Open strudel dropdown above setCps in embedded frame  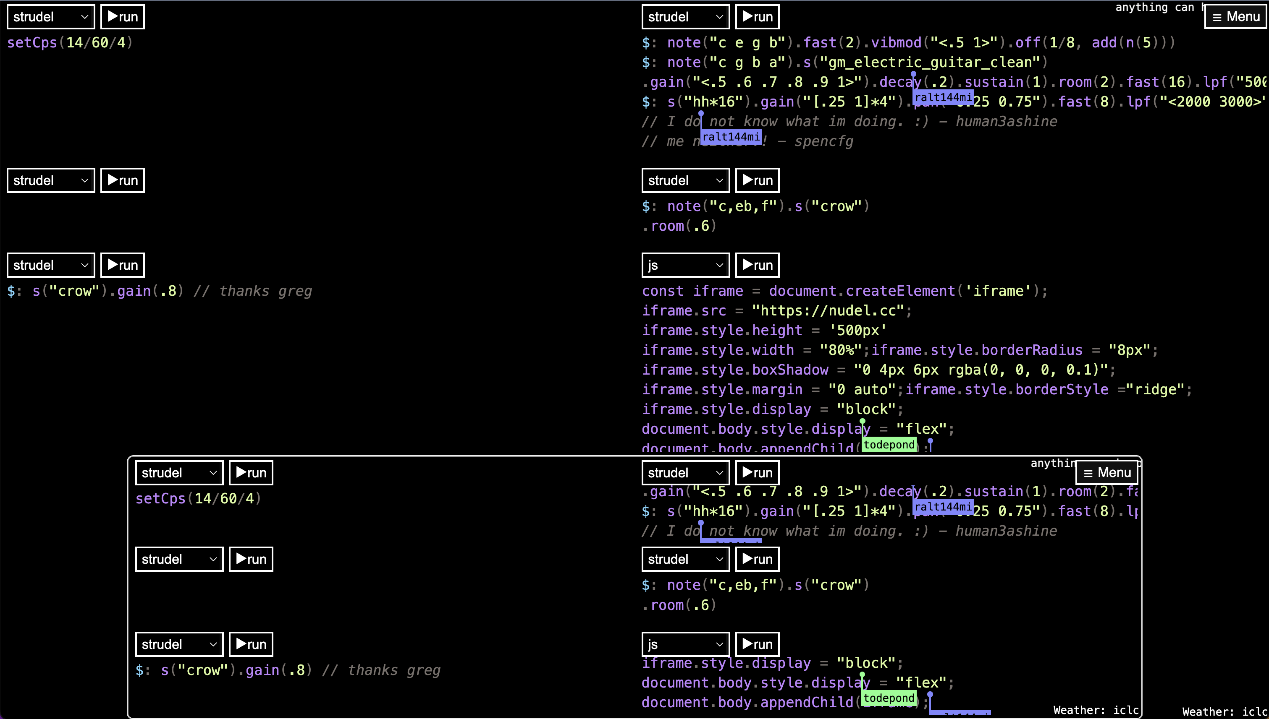click(x=179, y=473)
